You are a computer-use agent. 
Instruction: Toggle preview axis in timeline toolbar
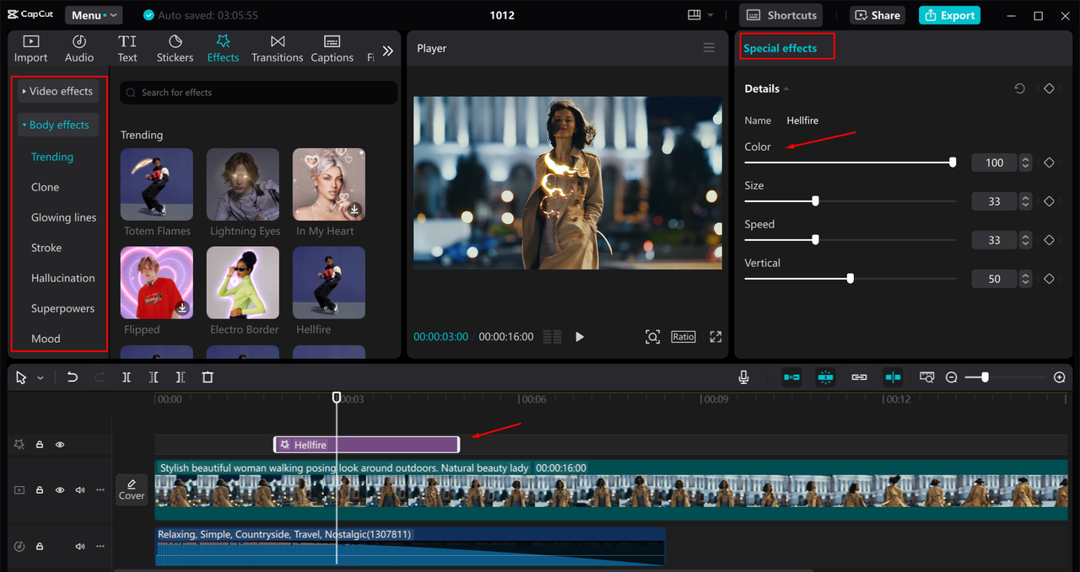[893, 377]
